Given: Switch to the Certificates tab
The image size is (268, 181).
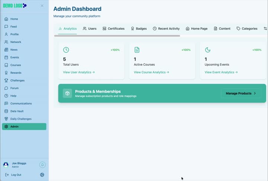Looking at the screenshot, I should (114, 29).
